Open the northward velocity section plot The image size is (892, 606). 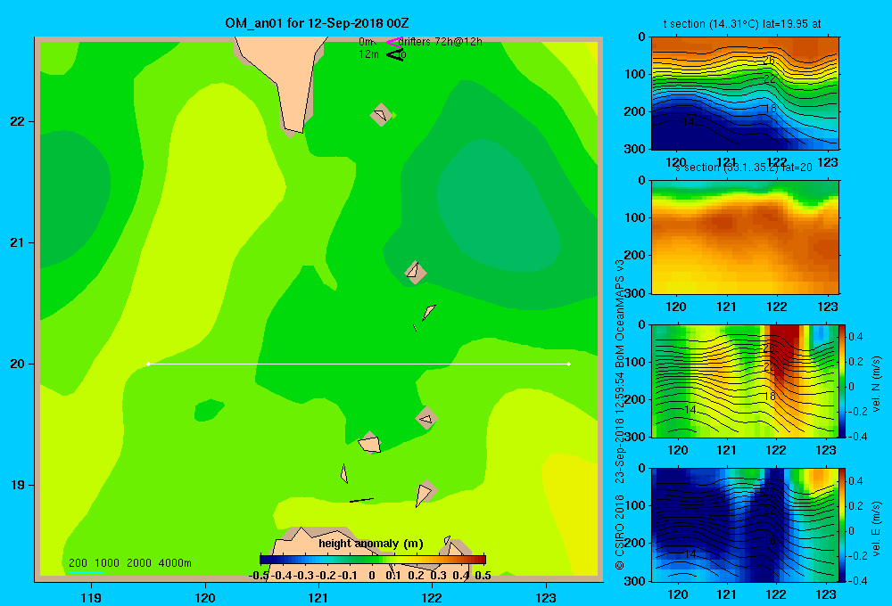(x=745, y=381)
